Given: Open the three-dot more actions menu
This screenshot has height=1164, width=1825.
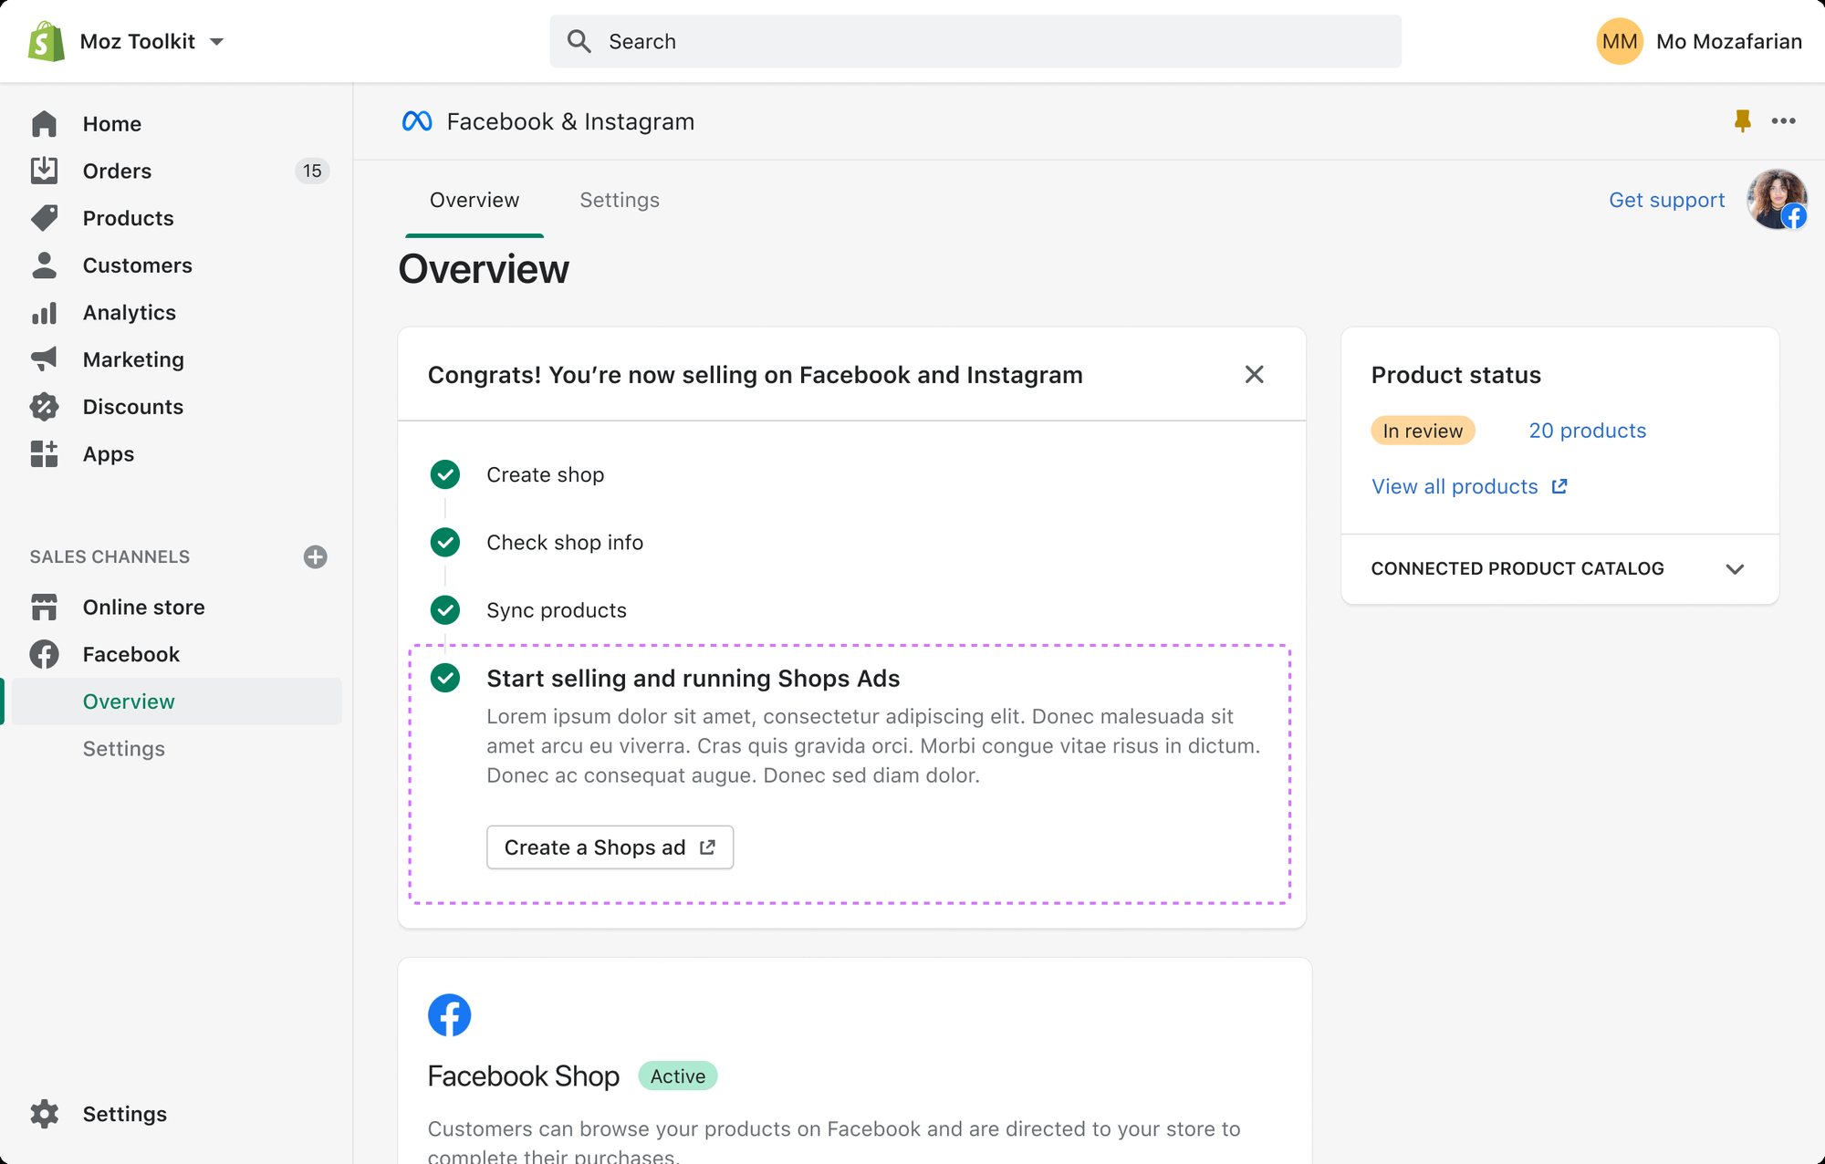Looking at the screenshot, I should [x=1783, y=121].
